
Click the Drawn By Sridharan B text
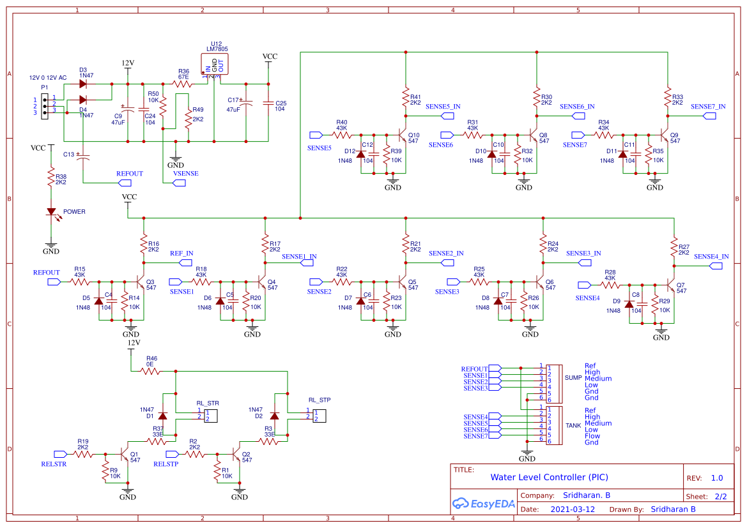pos(673,509)
